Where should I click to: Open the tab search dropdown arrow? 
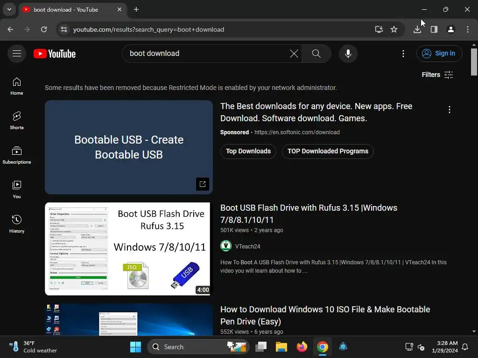tap(9, 9)
